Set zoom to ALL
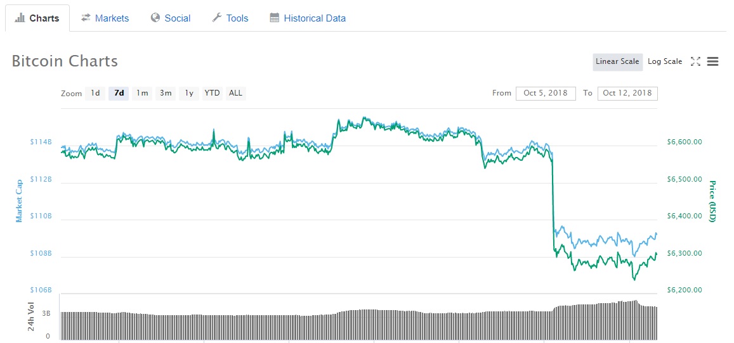 [x=235, y=93]
